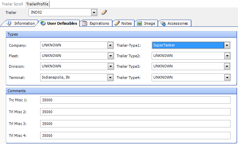
Task: Click the Image tab's picture icon
Action: pos(139,23)
